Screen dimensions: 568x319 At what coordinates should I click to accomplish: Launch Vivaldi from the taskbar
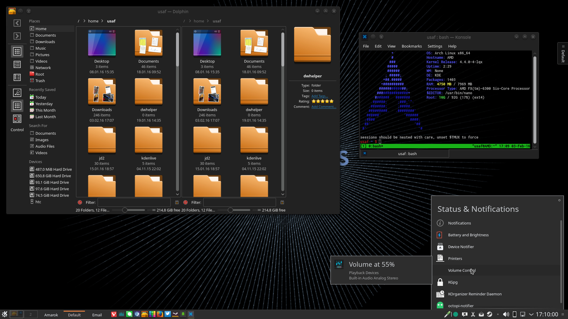click(x=114, y=314)
